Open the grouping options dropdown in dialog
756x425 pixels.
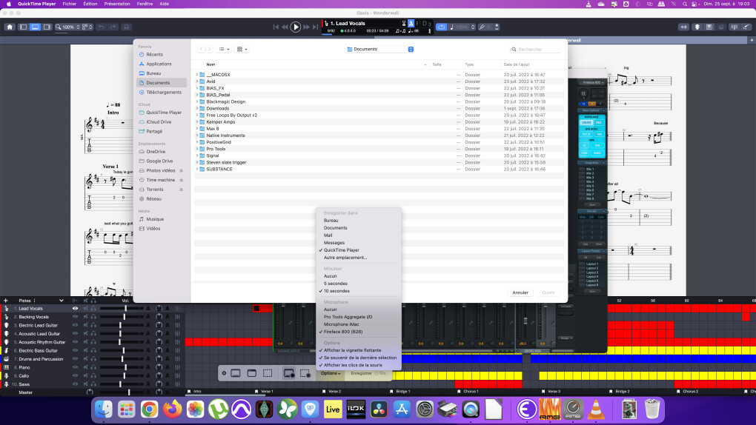pos(242,49)
